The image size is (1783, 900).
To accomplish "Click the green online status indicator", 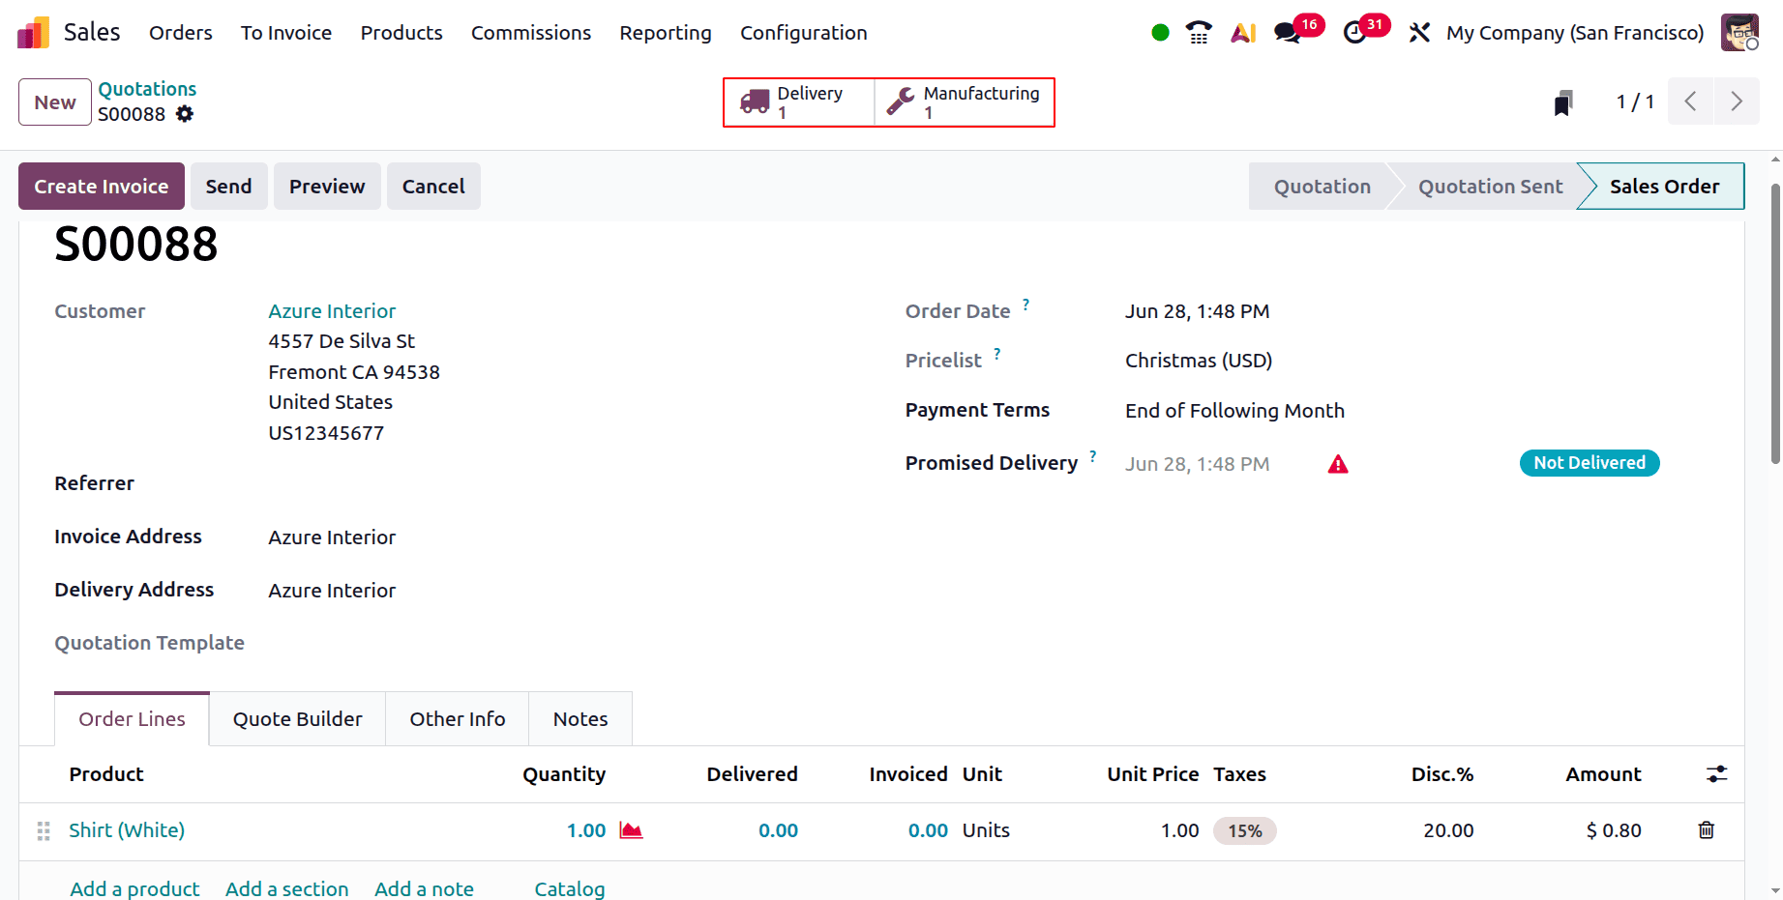I will click(x=1161, y=33).
